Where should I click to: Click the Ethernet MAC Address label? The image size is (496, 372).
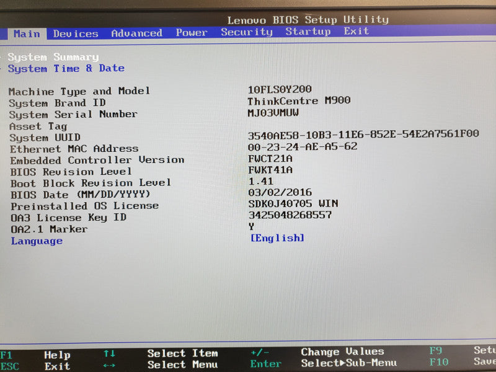(x=74, y=149)
